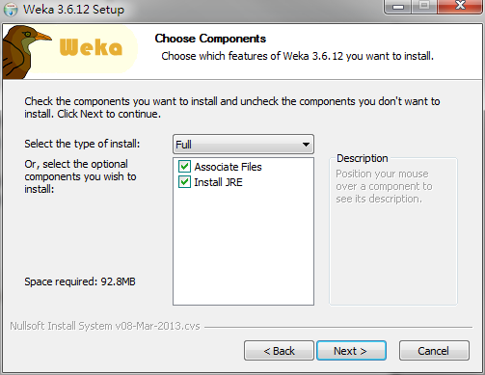Viewport: 485px width, 375px height.
Task: Select the Install JRE component label
Action: click(218, 182)
